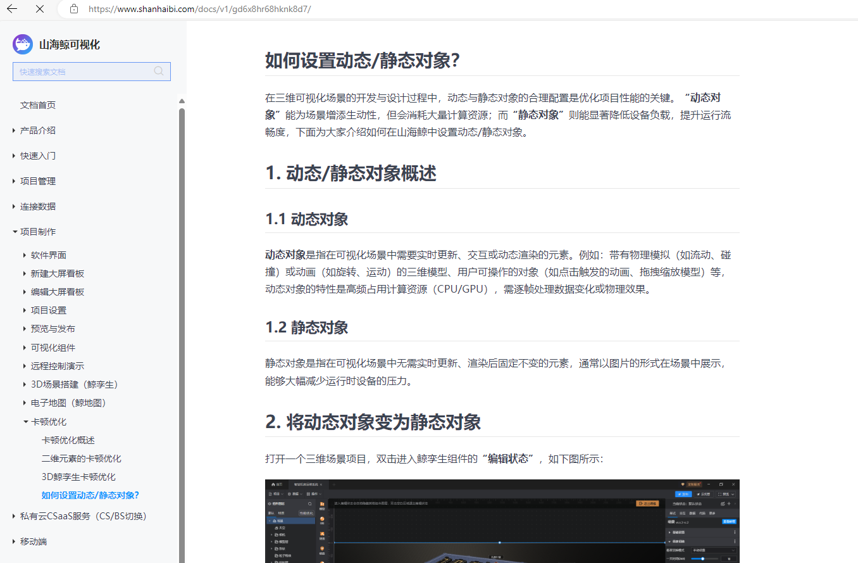Collapse the 卡顿优化 subsection
Image resolution: width=858 pixels, height=563 pixels.
click(48, 422)
